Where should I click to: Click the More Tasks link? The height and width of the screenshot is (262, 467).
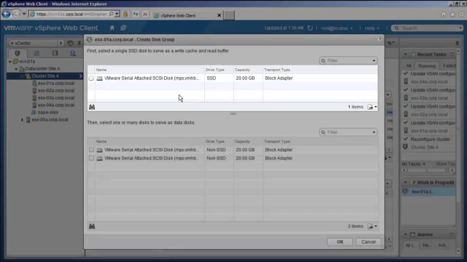coord(446,164)
